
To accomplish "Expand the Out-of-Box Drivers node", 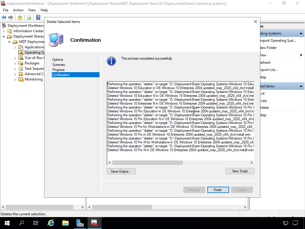I will [x=15, y=58].
